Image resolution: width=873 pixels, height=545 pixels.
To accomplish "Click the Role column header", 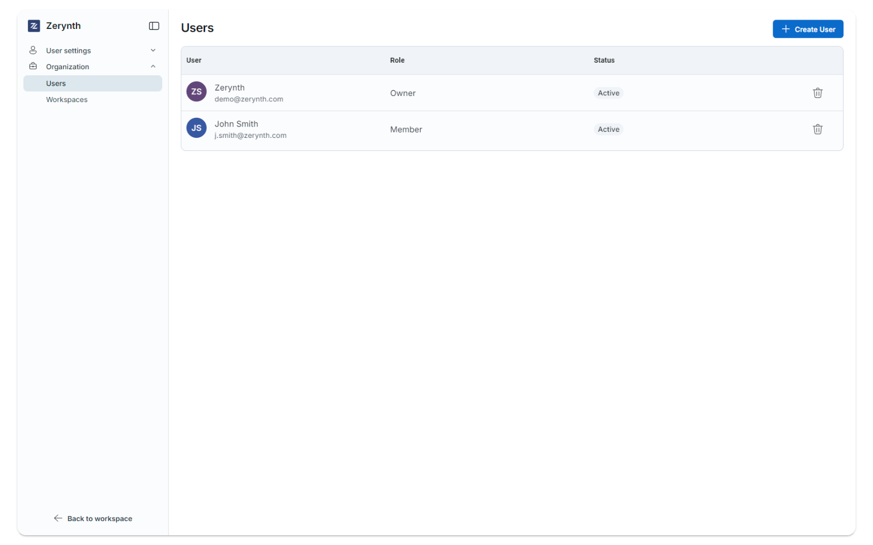I will [x=397, y=60].
